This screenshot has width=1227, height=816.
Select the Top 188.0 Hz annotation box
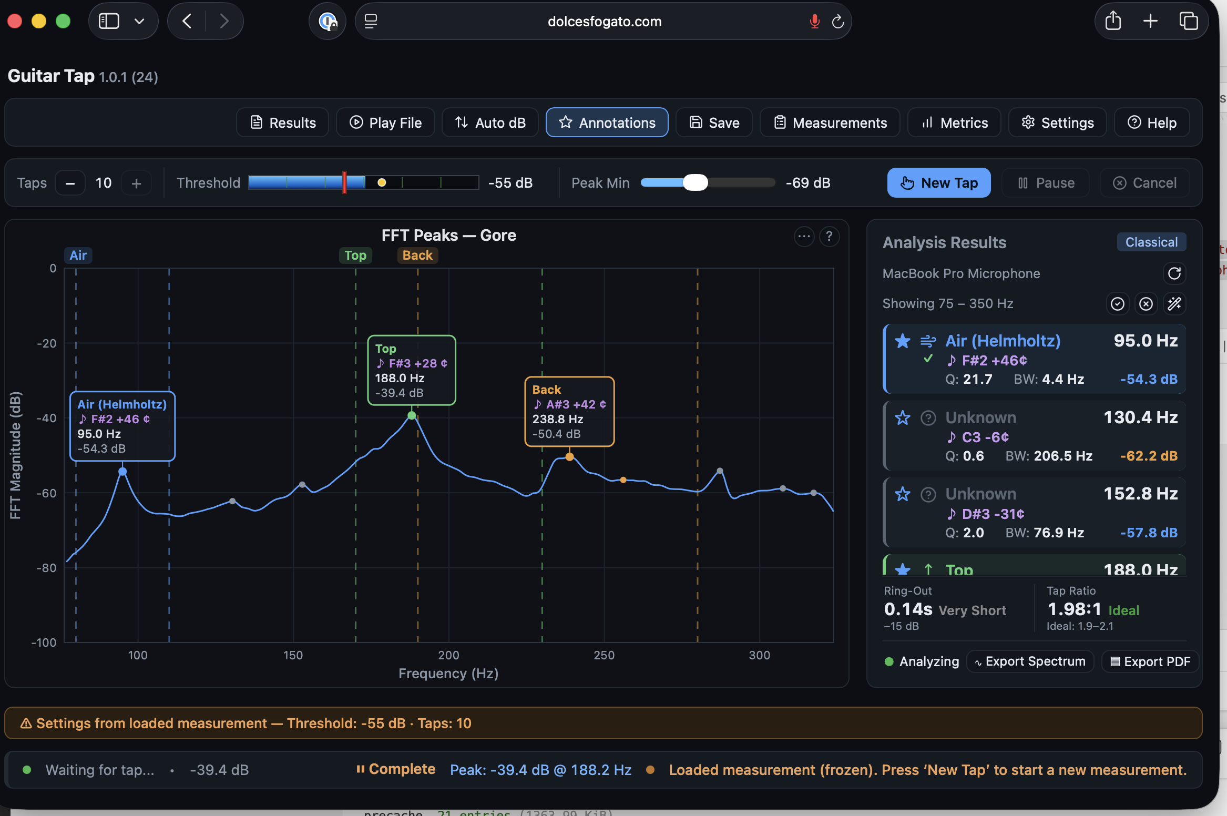click(x=412, y=370)
